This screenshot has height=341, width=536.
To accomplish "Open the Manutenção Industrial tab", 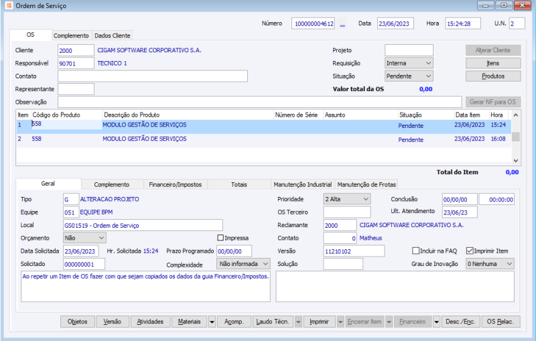I will (x=303, y=184).
